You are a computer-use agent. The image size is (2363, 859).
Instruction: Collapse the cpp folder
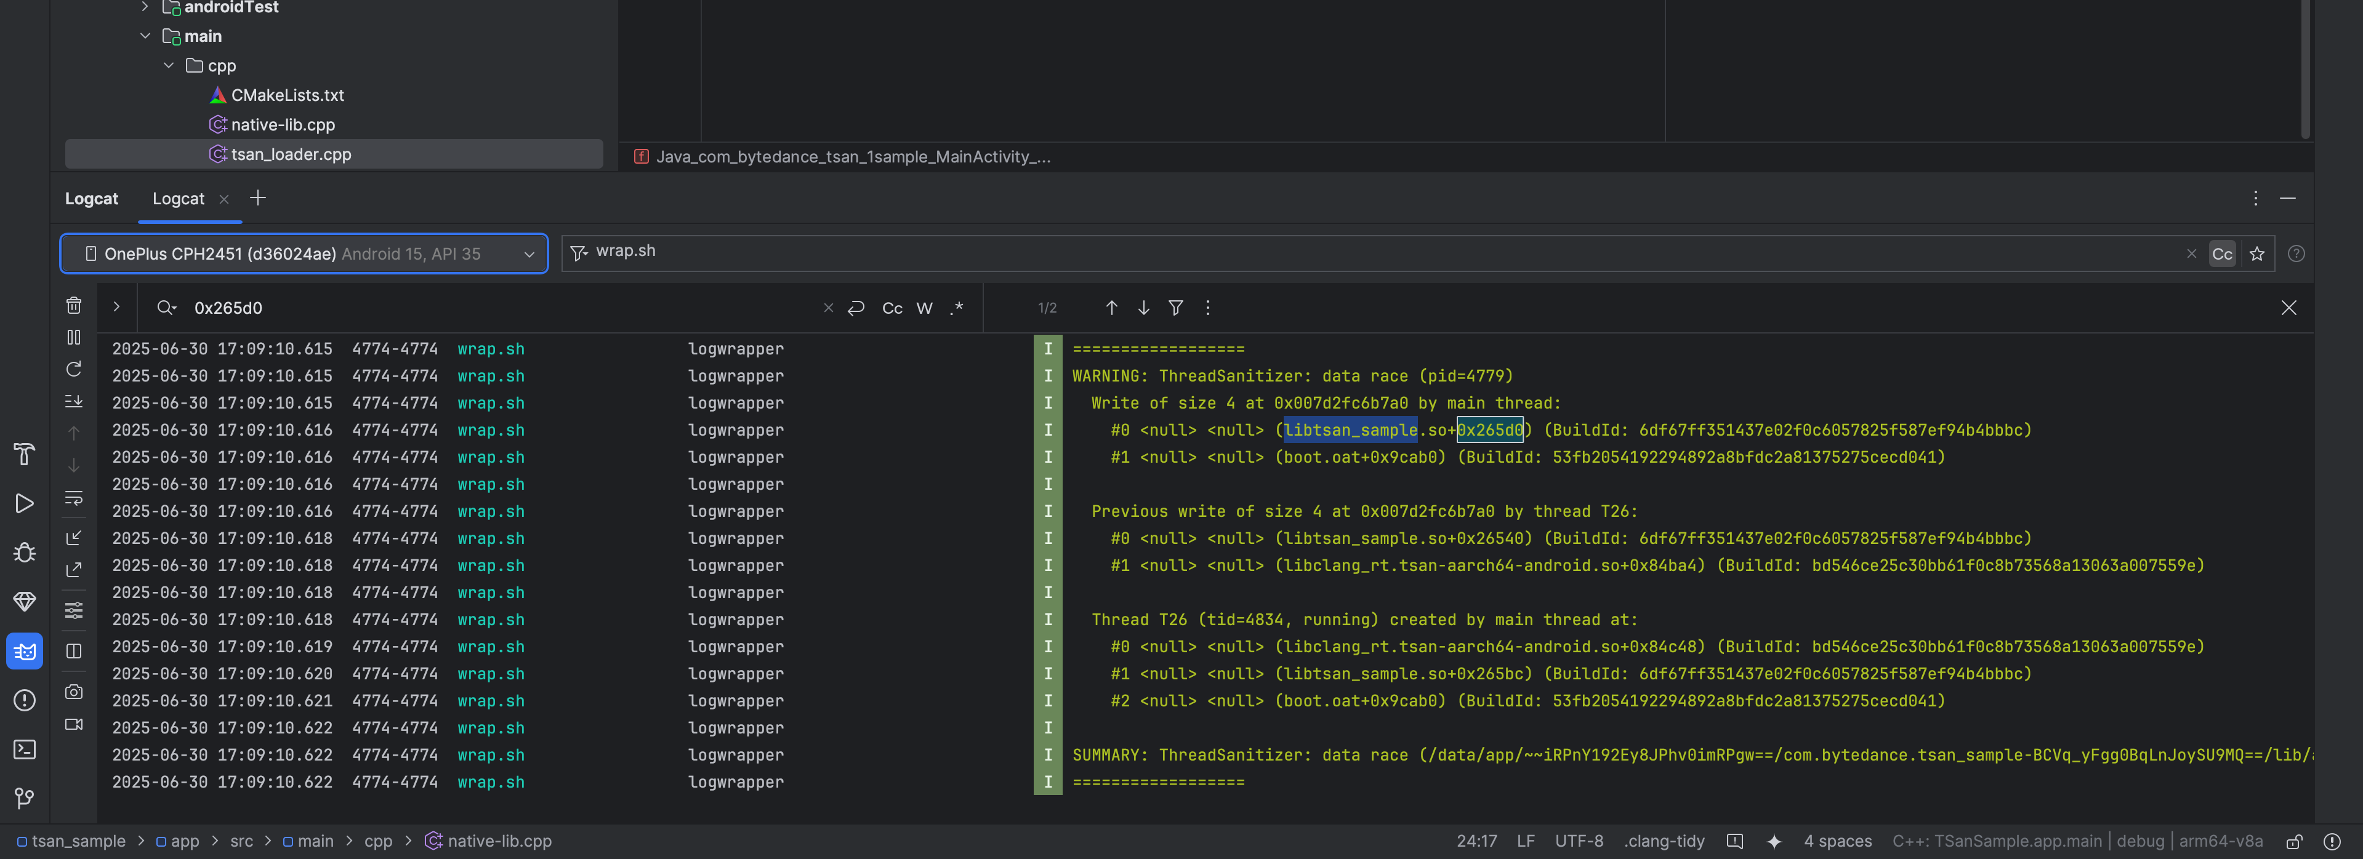169,66
